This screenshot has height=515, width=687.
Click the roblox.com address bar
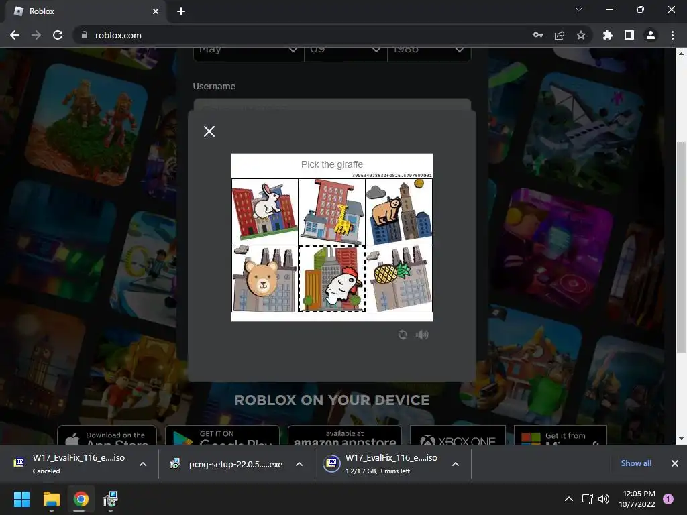[303, 35]
